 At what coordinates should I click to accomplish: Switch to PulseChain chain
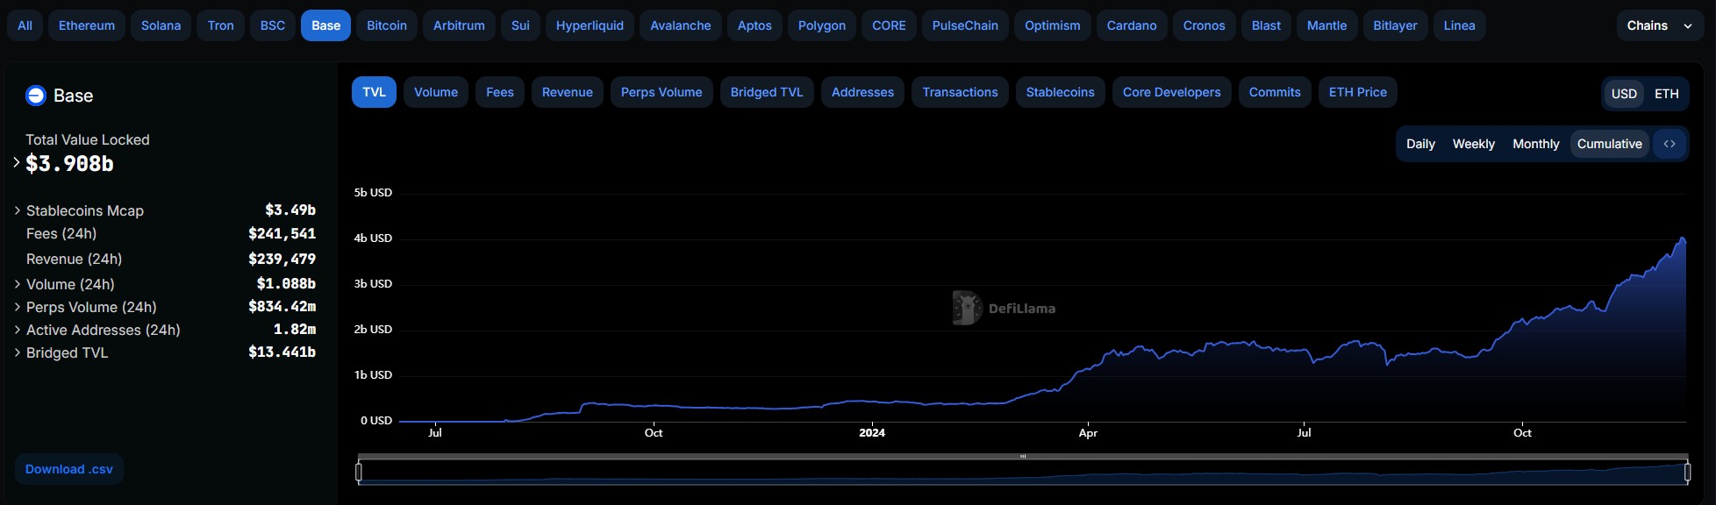(965, 25)
